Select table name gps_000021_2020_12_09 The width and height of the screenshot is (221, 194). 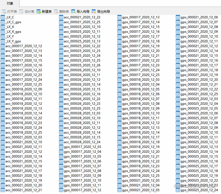199,32
